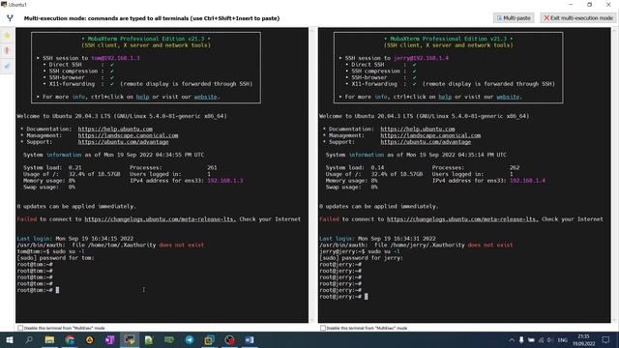Open round red-black app icon in taskbar

coord(229,339)
